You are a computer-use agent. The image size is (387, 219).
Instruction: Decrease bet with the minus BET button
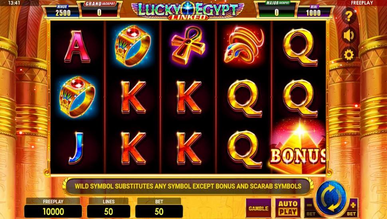[x=310, y=208]
